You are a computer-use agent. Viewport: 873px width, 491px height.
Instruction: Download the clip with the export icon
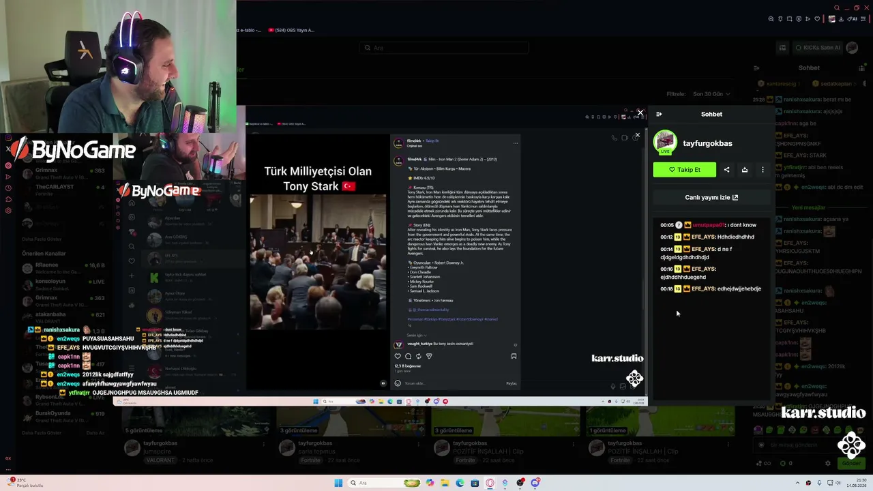click(x=745, y=170)
